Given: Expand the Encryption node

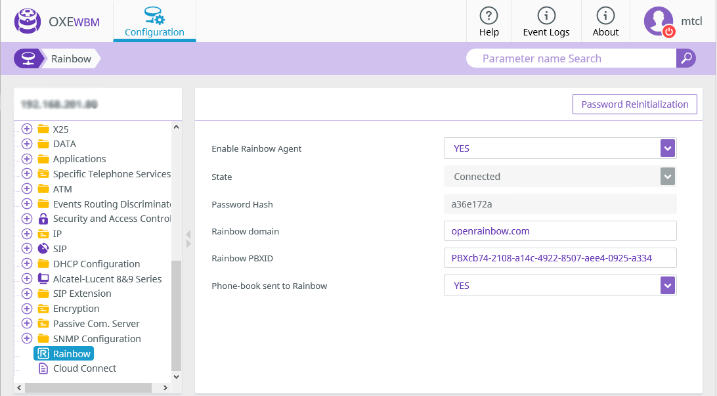Looking at the screenshot, I should (x=27, y=309).
